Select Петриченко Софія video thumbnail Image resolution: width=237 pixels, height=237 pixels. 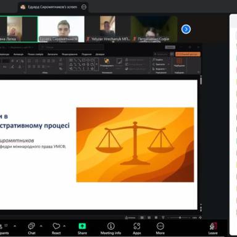pyautogui.click(x=154, y=29)
